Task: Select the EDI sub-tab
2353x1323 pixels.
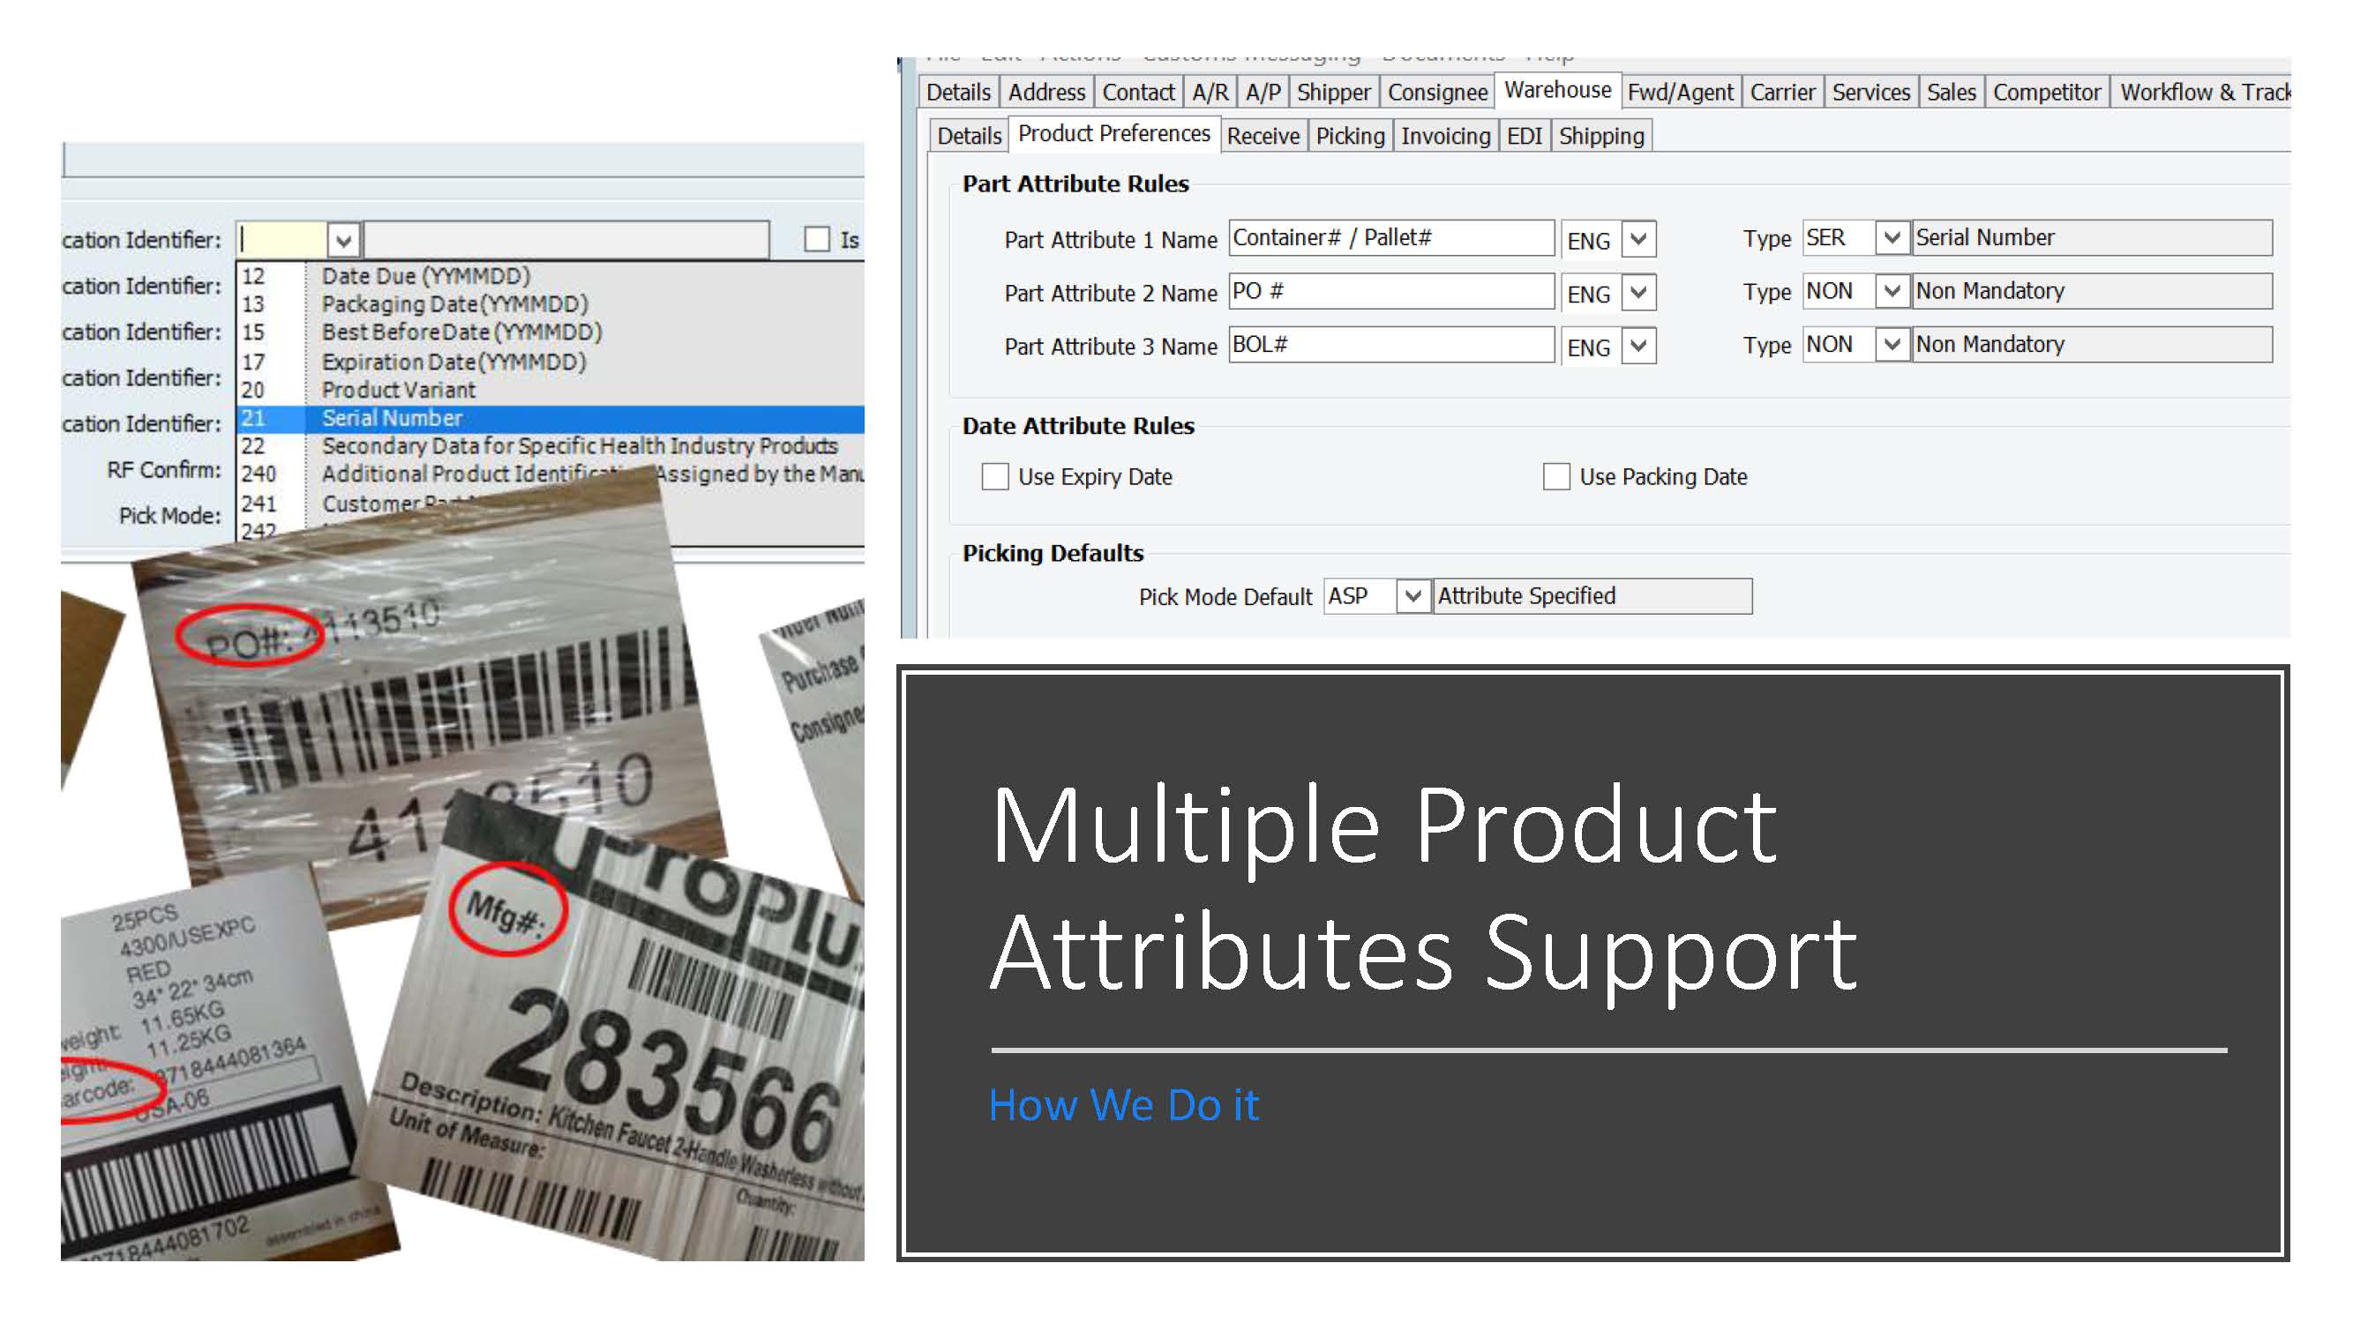Action: pos(1523,136)
